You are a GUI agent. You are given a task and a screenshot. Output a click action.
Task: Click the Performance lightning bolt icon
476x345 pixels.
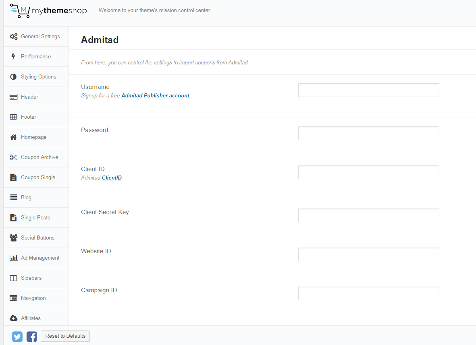13,57
